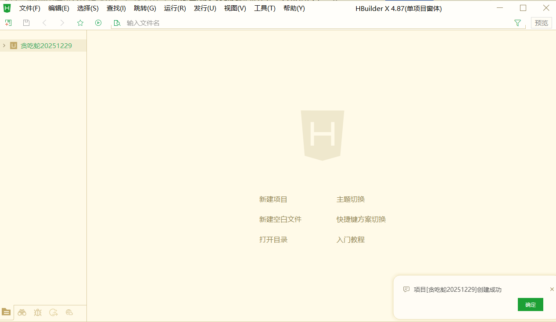Open the bug debug panel
Viewport: 556px width, 322px height.
point(38,312)
